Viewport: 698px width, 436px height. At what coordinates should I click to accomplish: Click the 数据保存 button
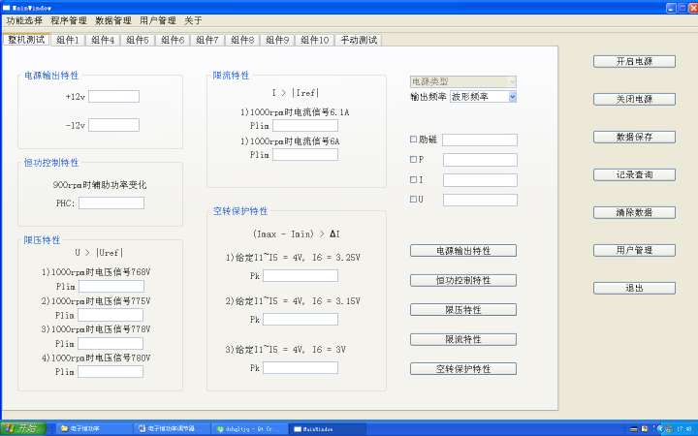coord(634,137)
